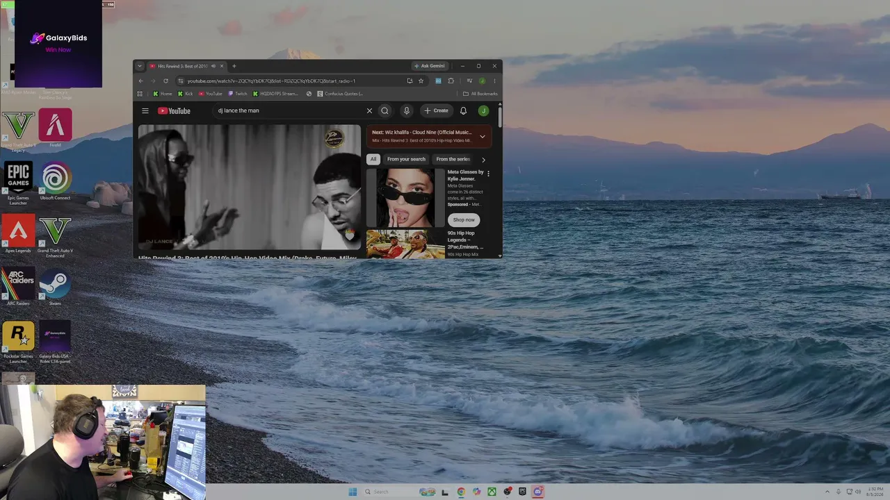Open the HQZAOFPS Stream bookmark

pyautogui.click(x=275, y=94)
